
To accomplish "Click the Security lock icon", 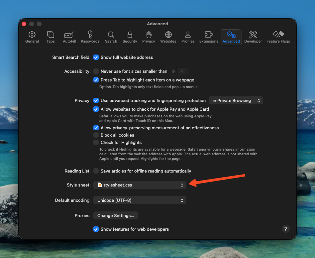I will pyautogui.click(x=130, y=36).
